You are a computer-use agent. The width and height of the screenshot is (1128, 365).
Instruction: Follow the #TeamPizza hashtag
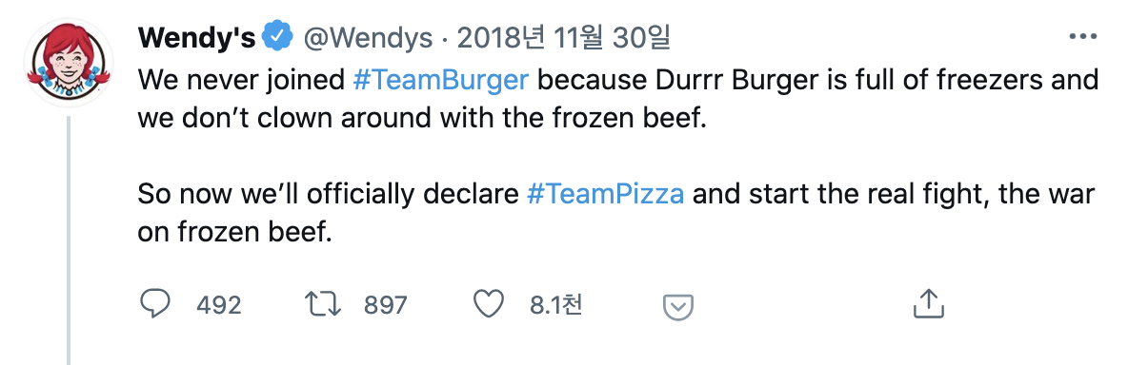(606, 194)
